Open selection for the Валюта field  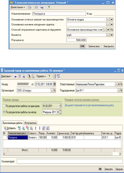pyautogui.click(x=108, y=35)
